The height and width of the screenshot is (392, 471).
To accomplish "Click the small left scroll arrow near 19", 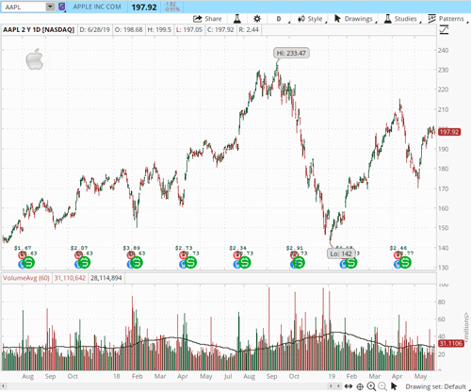I will (331, 386).
